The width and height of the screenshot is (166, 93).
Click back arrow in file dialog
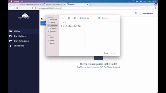tap(62, 18)
